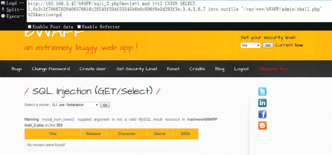Click the Go button beside movie selector
Image resolution: width=332 pixels, height=155 pixels.
[105, 105]
